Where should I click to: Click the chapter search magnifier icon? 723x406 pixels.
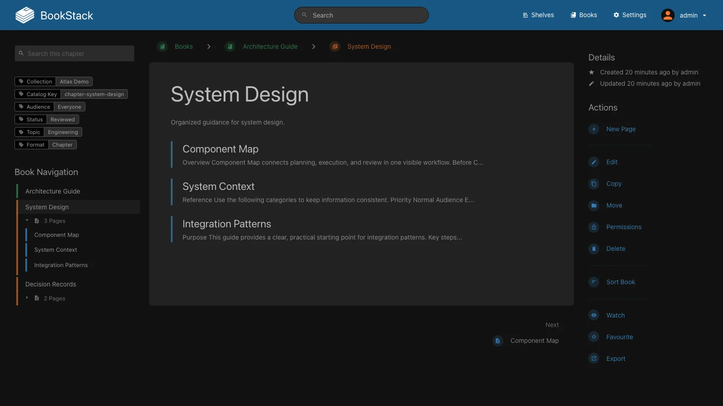pos(21,53)
